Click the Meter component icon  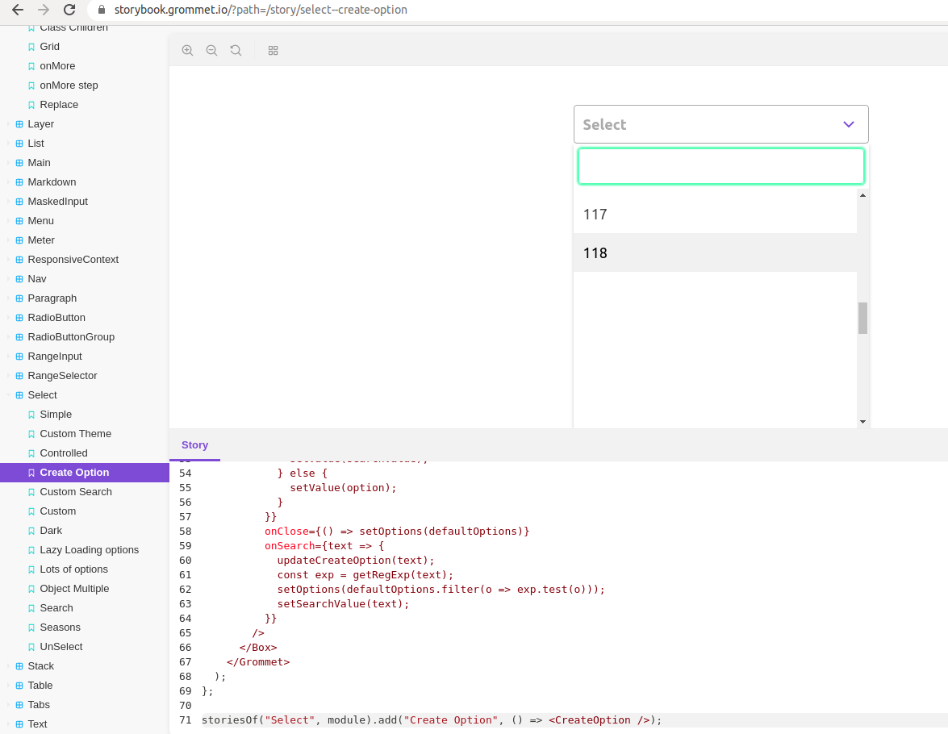[x=19, y=240]
